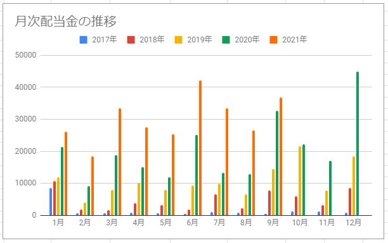Click the 2020年 legend label
Image resolution: width=388 pixels, height=243 pixels.
click(x=247, y=39)
